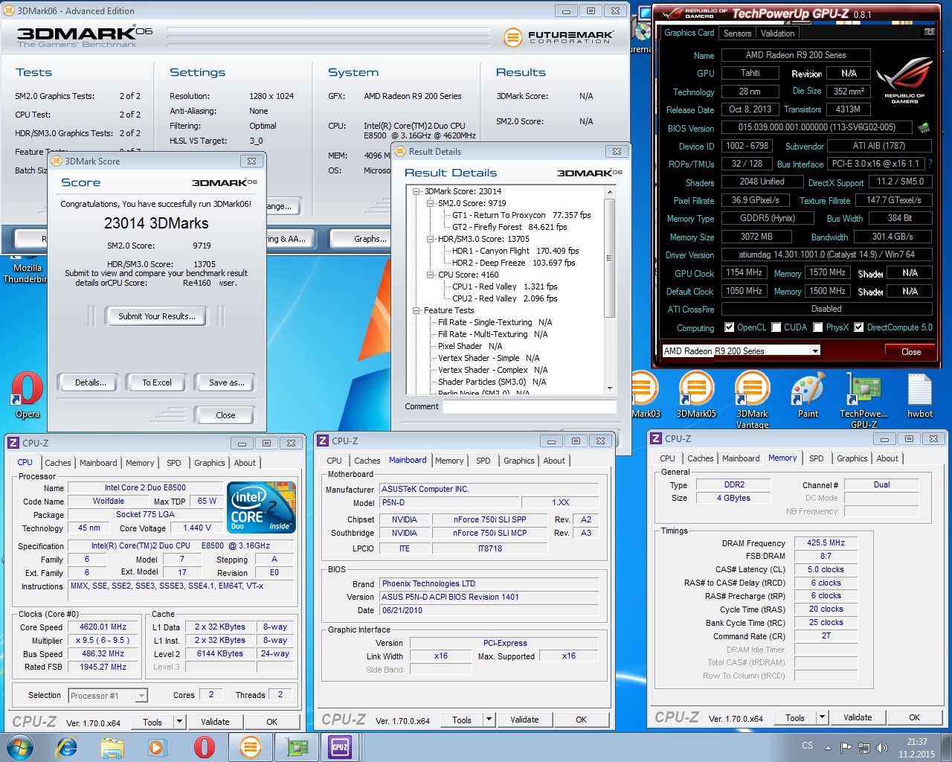Image resolution: width=952 pixels, height=762 pixels.
Task: Check the PhysX checkbox in GPU-Z
Action: pyautogui.click(x=818, y=327)
